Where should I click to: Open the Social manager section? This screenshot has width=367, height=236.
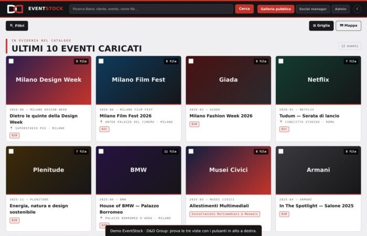click(312, 9)
